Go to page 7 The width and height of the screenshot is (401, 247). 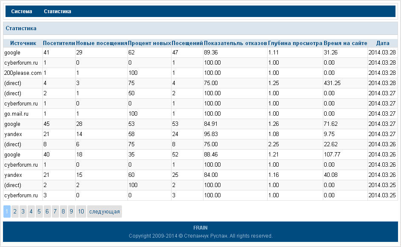pos(55,211)
